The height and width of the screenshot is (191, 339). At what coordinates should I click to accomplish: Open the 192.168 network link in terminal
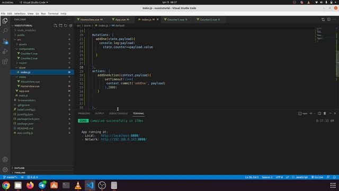pos(123,140)
